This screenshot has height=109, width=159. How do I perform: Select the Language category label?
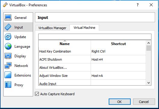tap(22, 47)
